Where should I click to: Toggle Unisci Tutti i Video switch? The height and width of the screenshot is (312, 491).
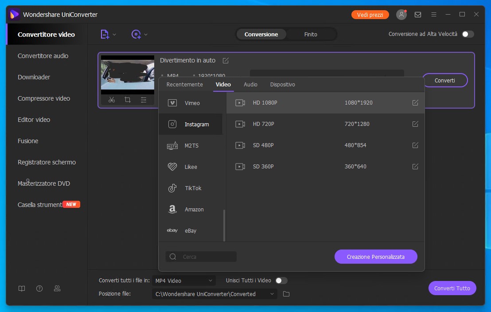[x=281, y=281]
